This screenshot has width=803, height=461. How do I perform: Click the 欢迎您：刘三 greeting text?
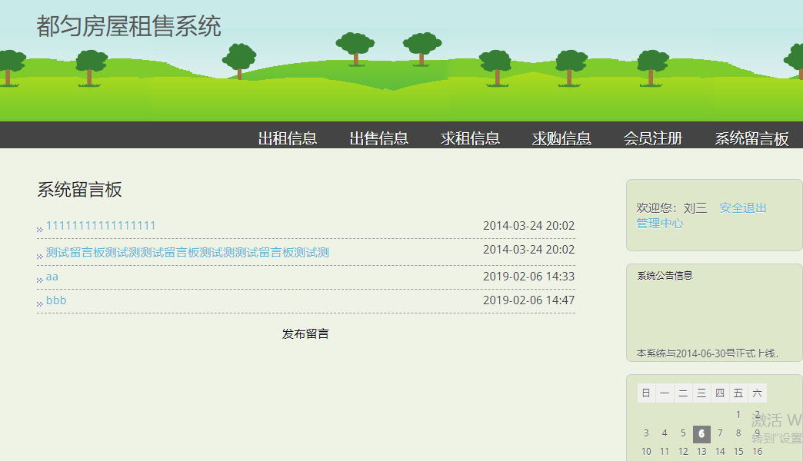[x=671, y=207]
